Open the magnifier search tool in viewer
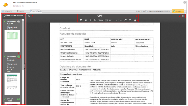The width and height of the screenshot is (188, 106). (x=86, y=20)
